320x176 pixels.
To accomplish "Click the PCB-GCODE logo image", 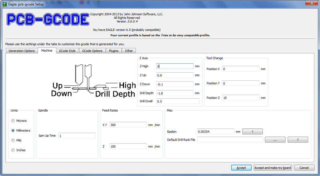I will [x=48, y=19].
